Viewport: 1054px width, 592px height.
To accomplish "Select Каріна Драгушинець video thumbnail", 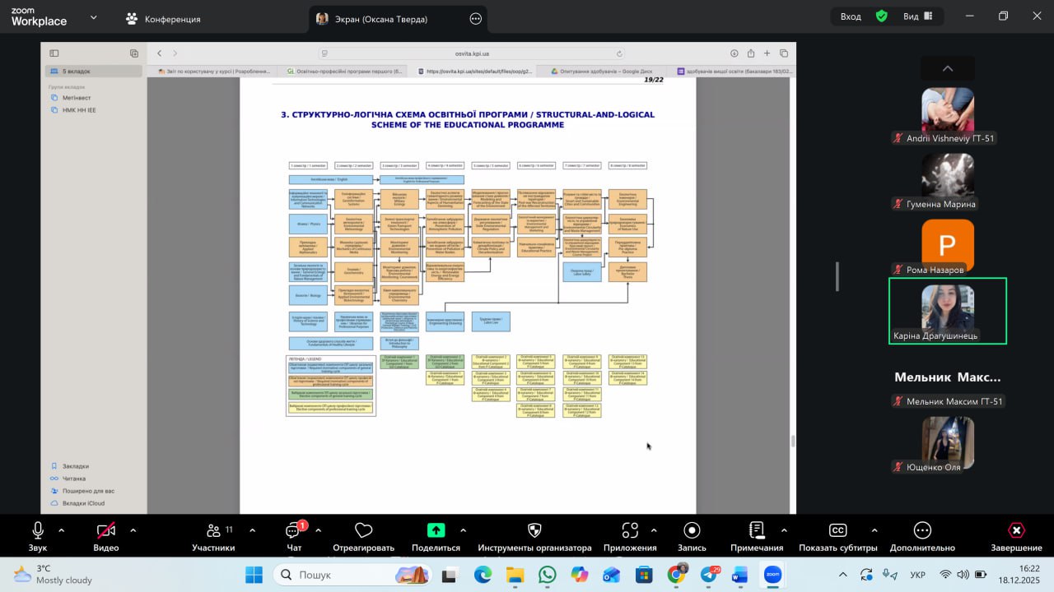I will (x=948, y=311).
